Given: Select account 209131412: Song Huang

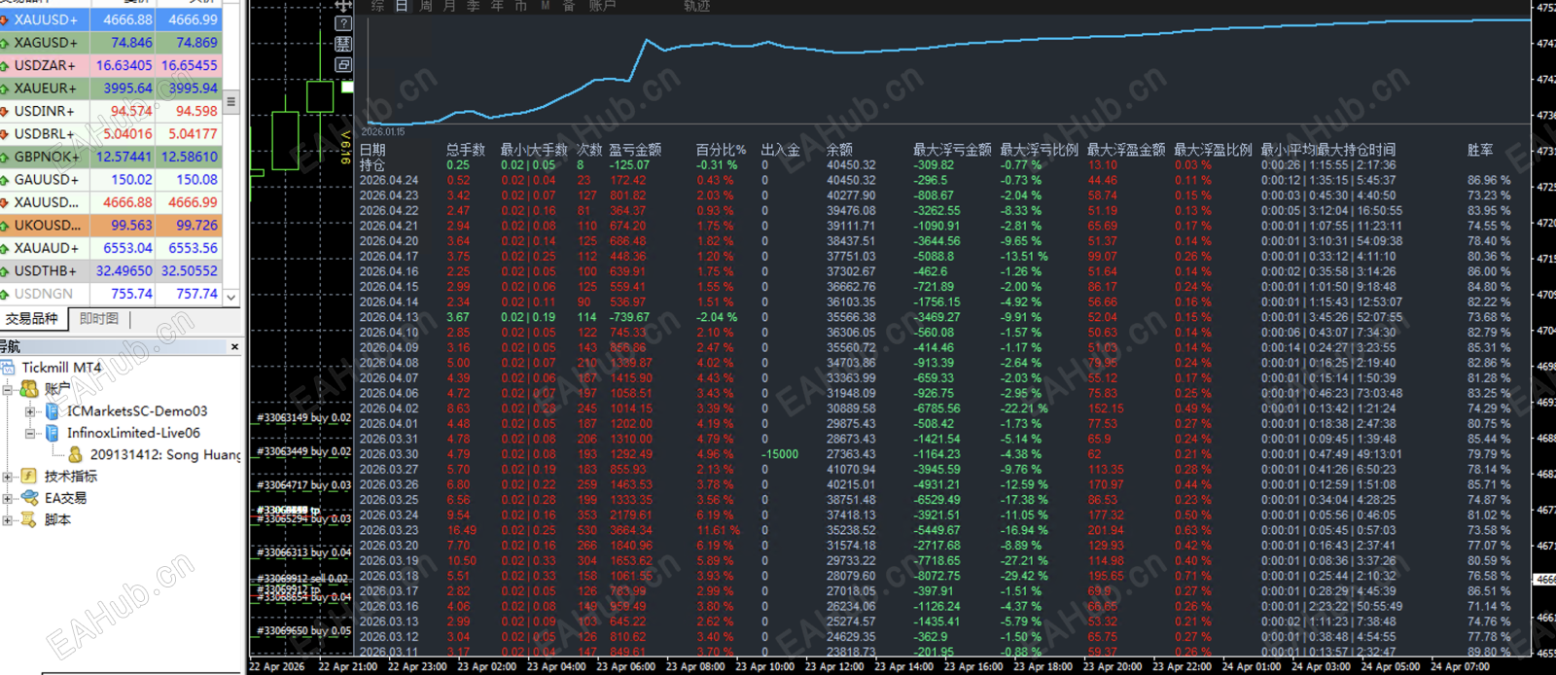Looking at the screenshot, I should (165, 454).
